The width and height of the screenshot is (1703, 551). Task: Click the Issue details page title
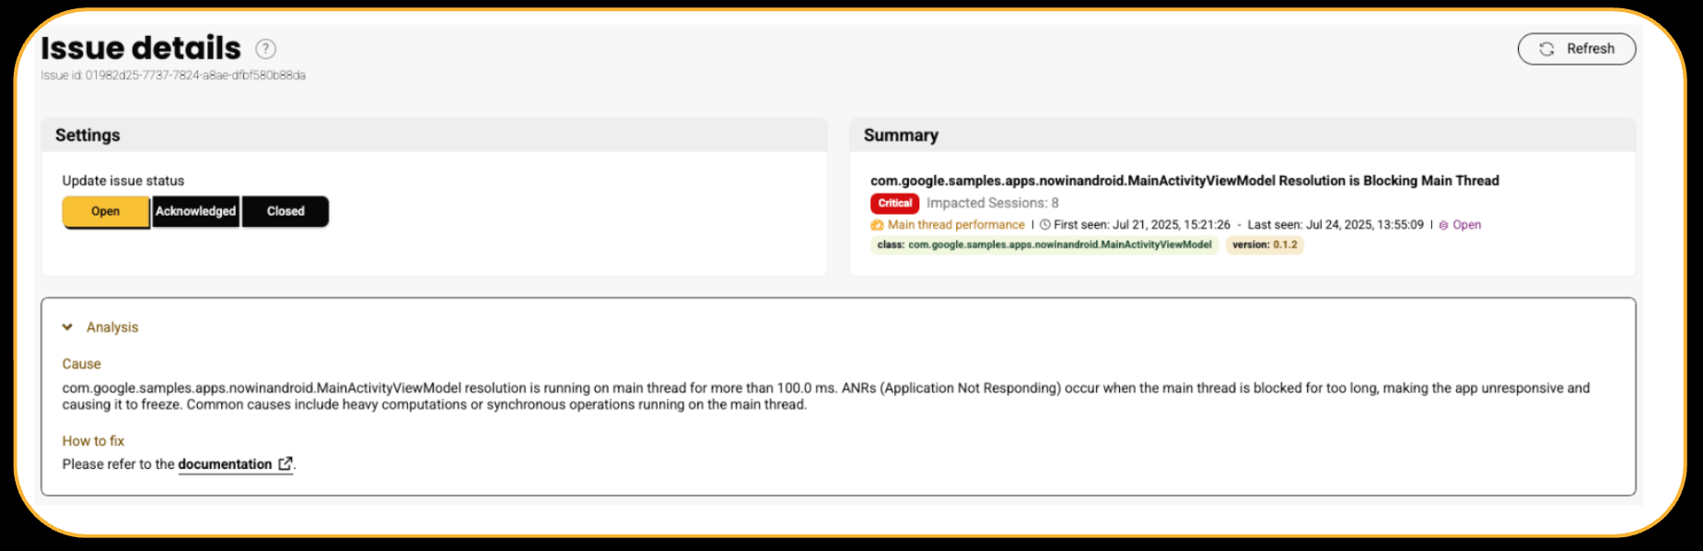141,48
